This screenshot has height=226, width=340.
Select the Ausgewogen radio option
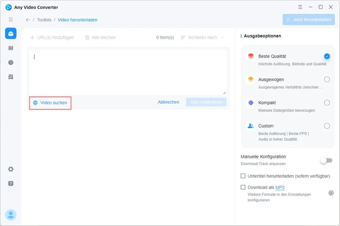[x=327, y=79]
